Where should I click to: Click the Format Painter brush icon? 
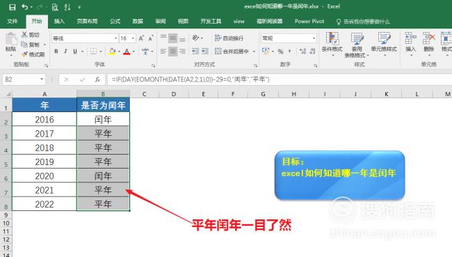pos(25,54)
